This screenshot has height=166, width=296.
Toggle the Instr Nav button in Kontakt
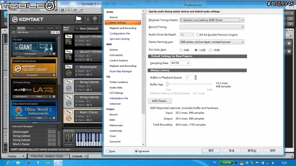coord(55,32)
